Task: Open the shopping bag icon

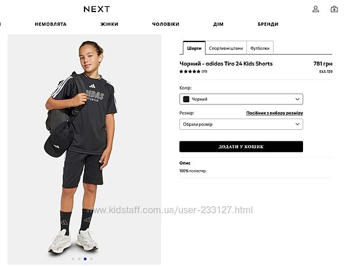Action: (x=334, y=9)
